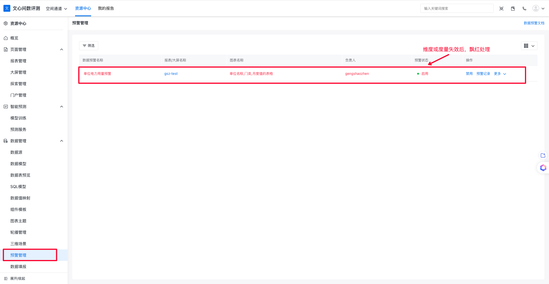Open the 空间通道 dropdown
The image size is (549, 284).
click(56, 9)
